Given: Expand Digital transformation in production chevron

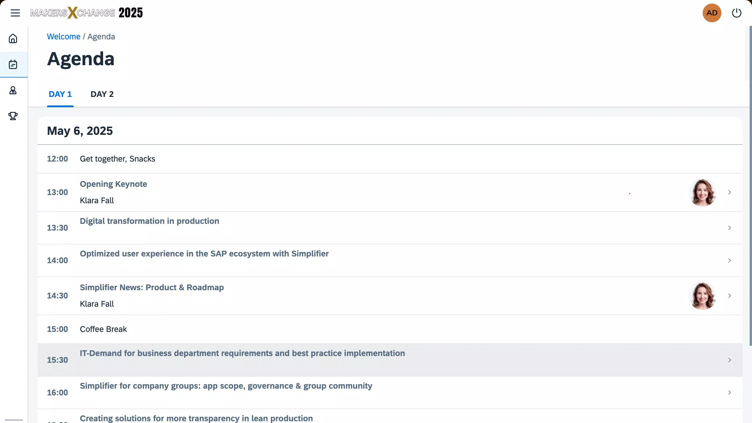Looking at the screenshot, I should pyautogui.click(x=729, y=228).
